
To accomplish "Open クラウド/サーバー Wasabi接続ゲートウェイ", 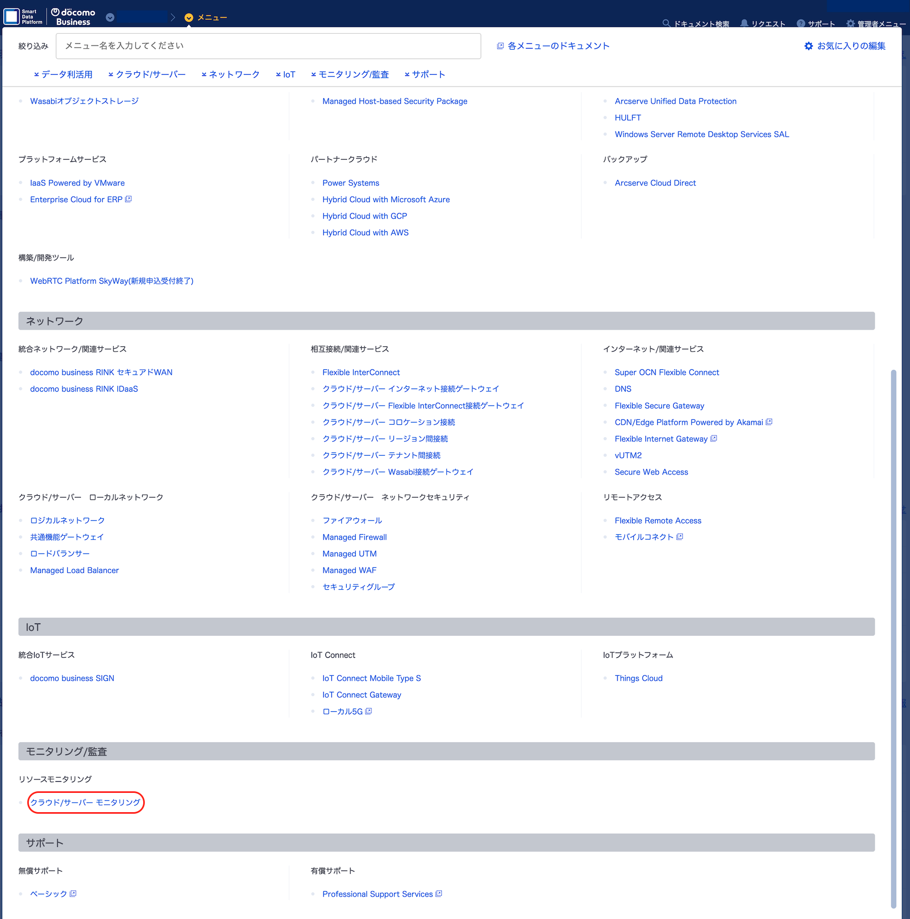I will 398,472.
